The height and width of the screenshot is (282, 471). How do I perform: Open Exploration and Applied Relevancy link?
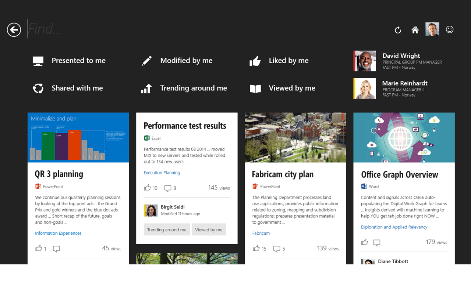(x=394, y=227)
